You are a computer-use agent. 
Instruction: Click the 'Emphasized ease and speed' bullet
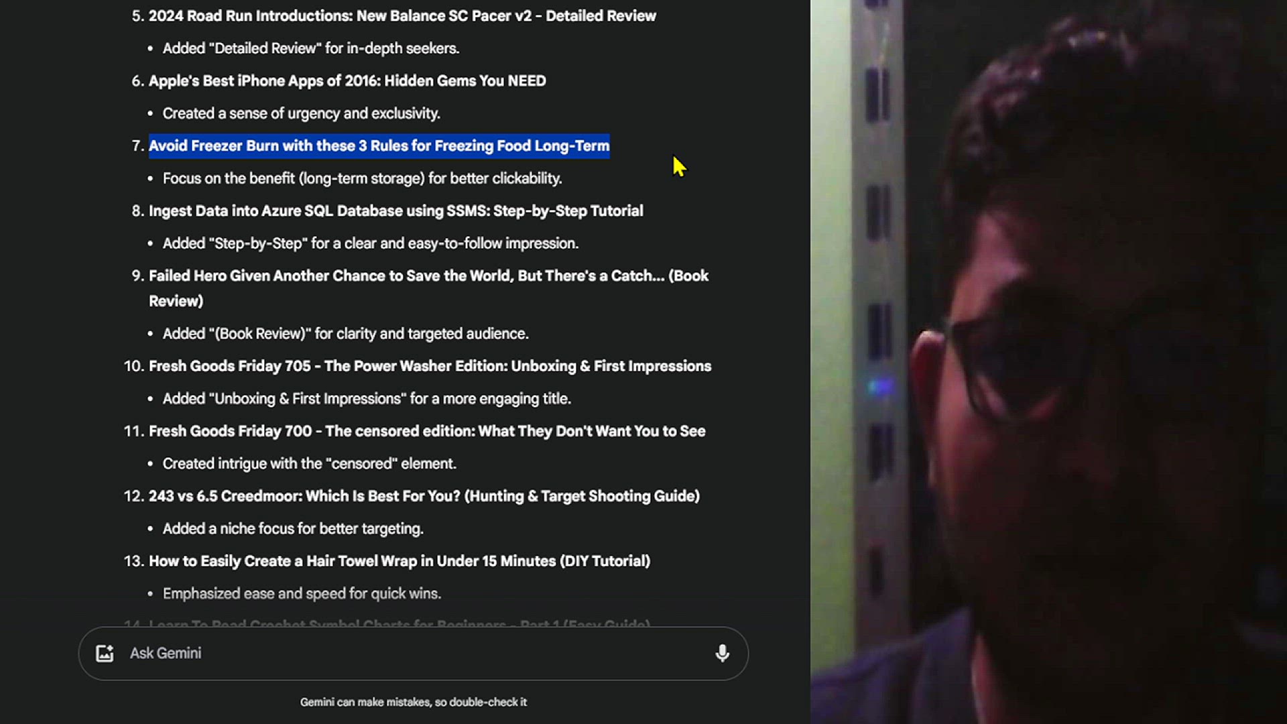(302, 594)
